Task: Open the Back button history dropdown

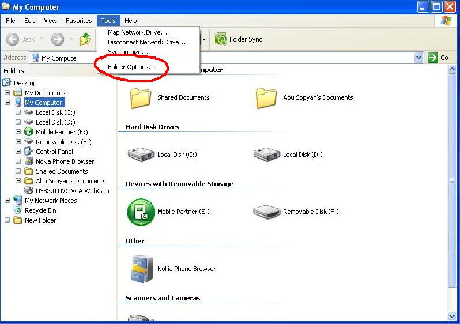Action: pyautogui.click(x=42, y=39)
